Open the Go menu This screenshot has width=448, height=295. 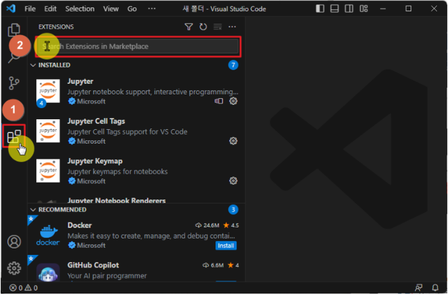[132, 9]
